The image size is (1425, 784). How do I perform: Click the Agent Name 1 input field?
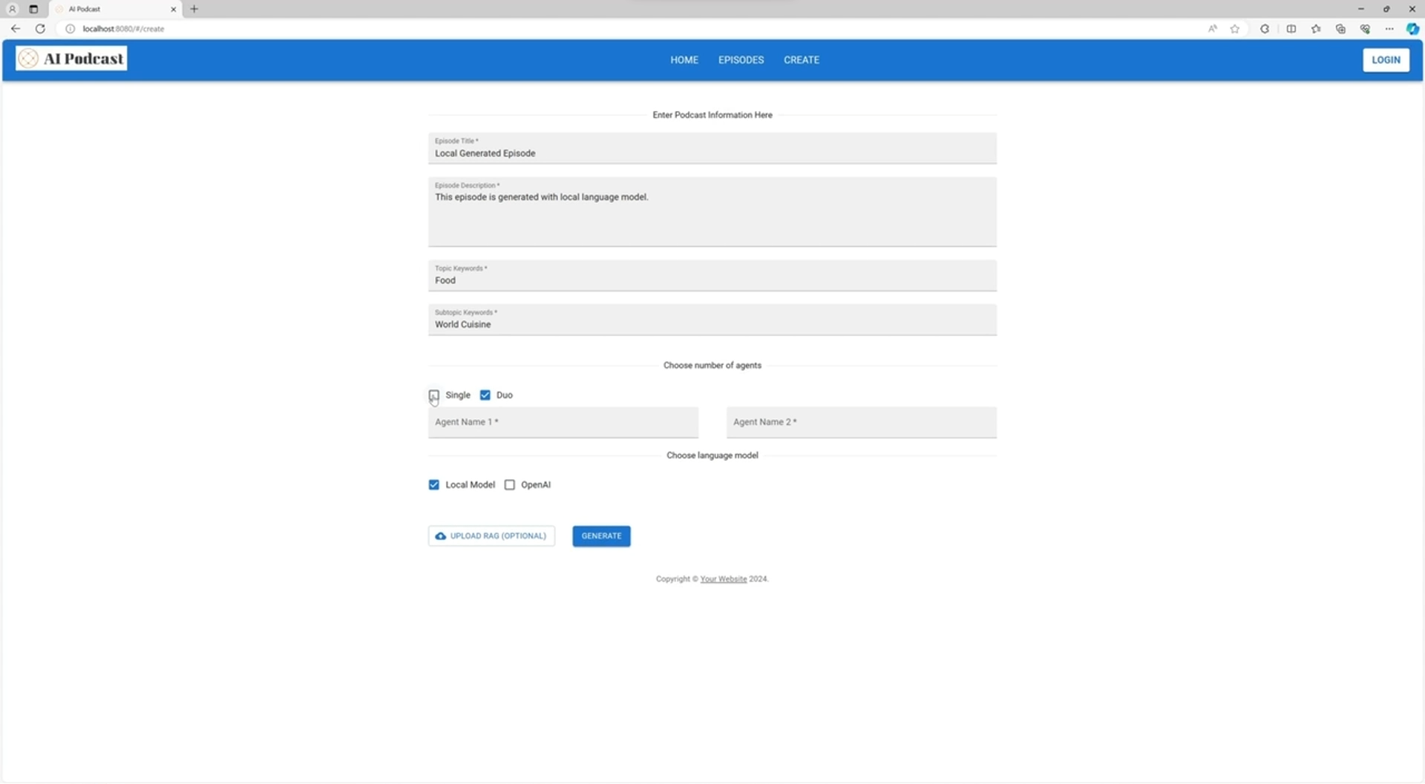[x=563, y=423]
